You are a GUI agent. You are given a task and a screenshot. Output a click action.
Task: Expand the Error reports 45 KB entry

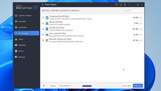coord(141,35)
